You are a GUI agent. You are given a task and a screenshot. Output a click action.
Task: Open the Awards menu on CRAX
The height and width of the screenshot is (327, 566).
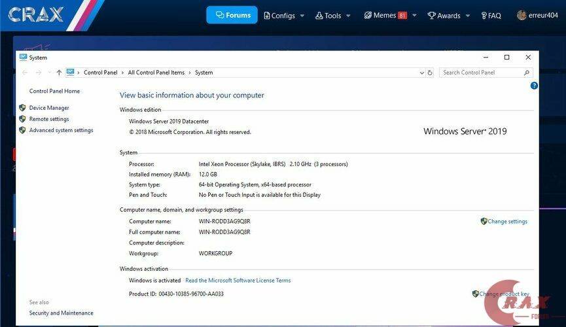[444, 16]
